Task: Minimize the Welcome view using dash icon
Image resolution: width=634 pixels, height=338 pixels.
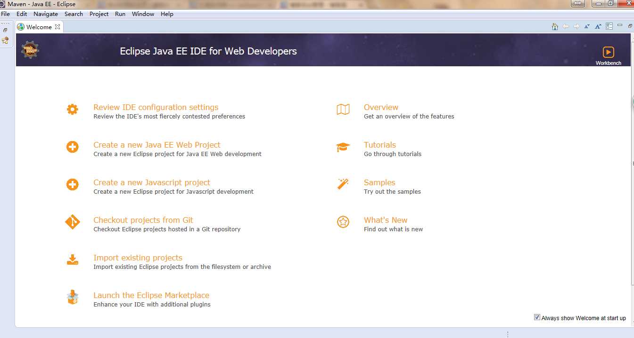Action: pos(620,25)
